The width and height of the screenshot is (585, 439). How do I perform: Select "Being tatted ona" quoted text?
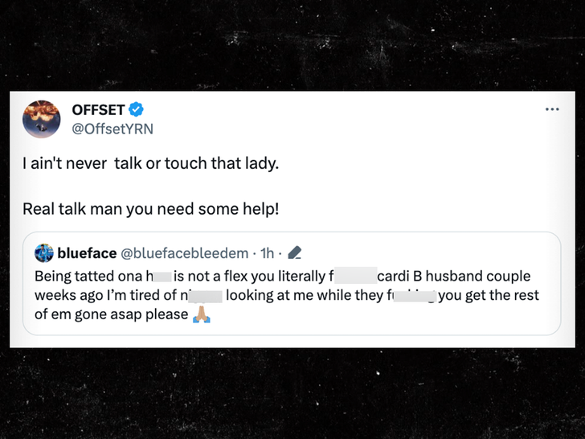tap(88, 276)
